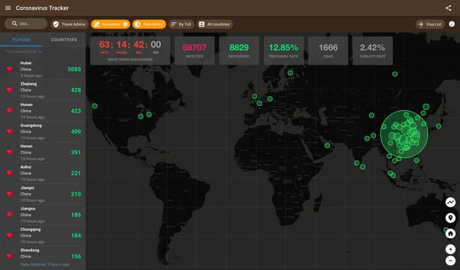Switch to the Countries tab
Viewport: 460px width, 270px height.
pyautogui.click(x=64, y=40)
